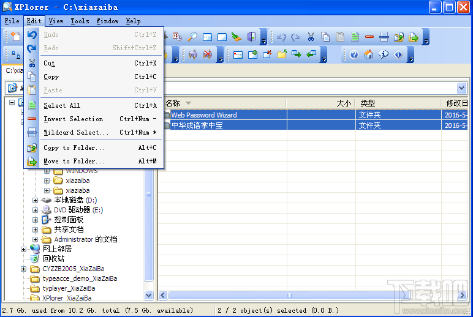
Task: Open the Window menu
Action: coord(107,21)
